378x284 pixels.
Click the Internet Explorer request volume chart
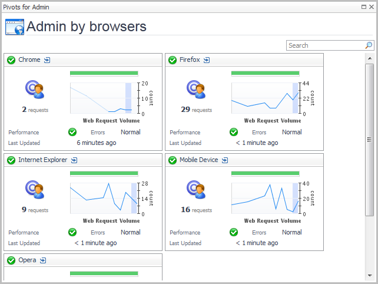104,198
